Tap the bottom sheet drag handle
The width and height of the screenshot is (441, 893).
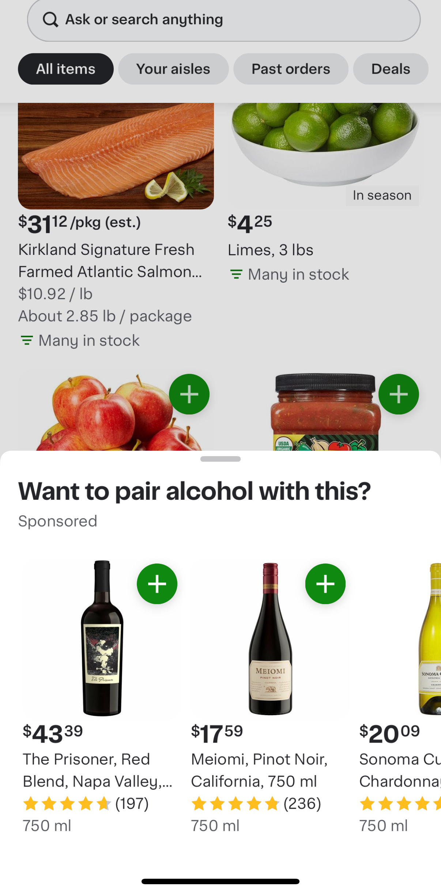point(220,459)
